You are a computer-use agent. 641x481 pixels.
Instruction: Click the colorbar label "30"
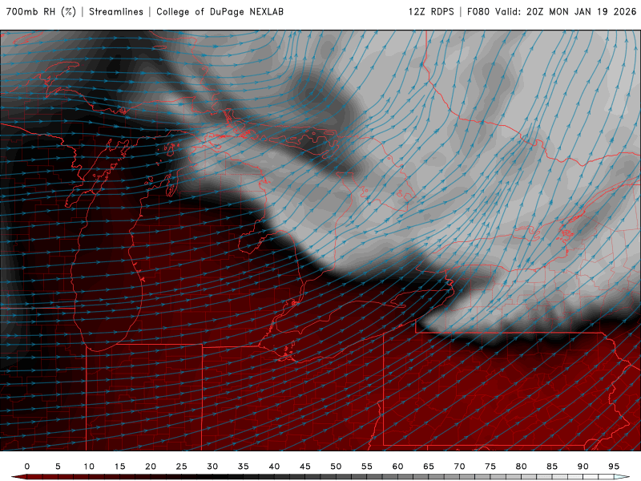click(212, 467)
